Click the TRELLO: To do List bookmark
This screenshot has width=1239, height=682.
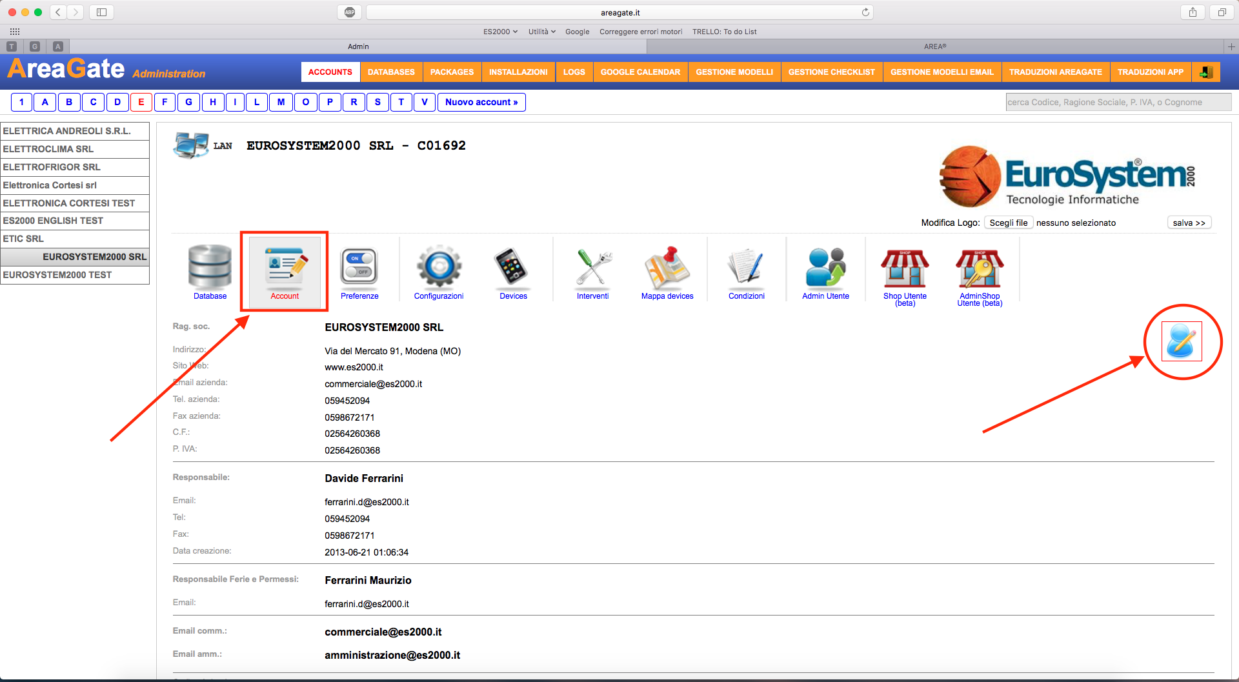(x=724, y=32)
